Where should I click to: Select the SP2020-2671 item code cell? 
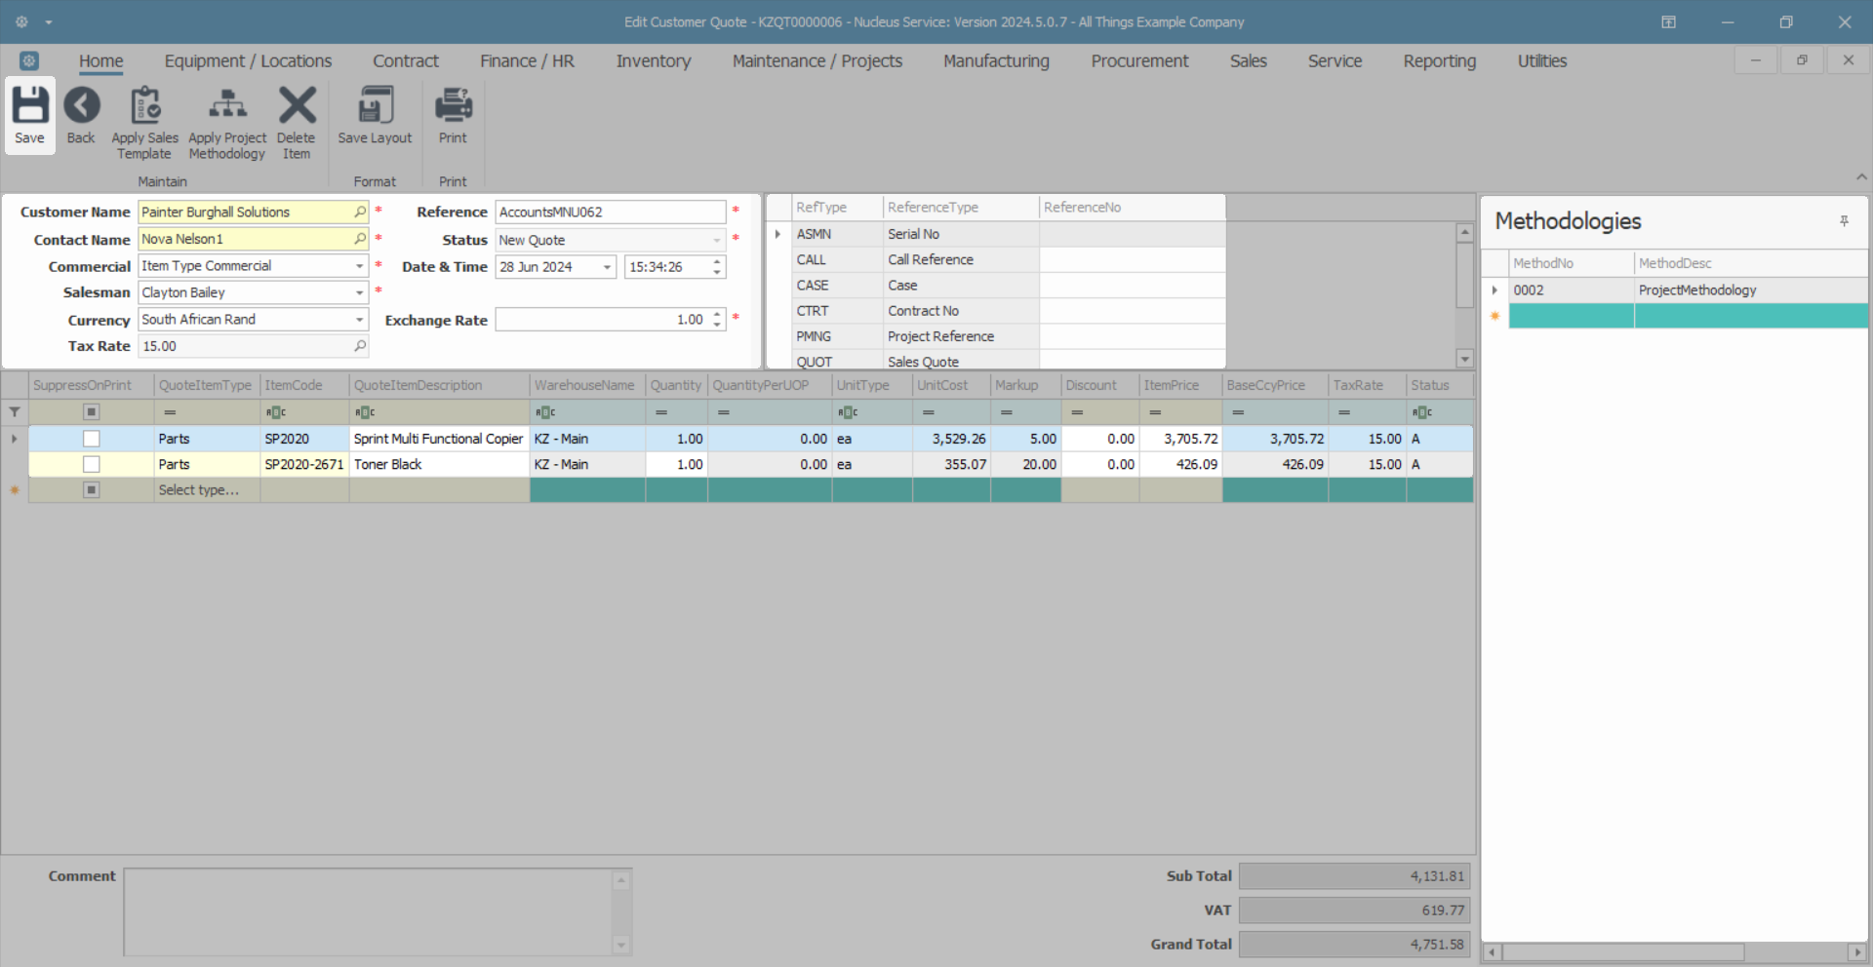pos(304,464)
